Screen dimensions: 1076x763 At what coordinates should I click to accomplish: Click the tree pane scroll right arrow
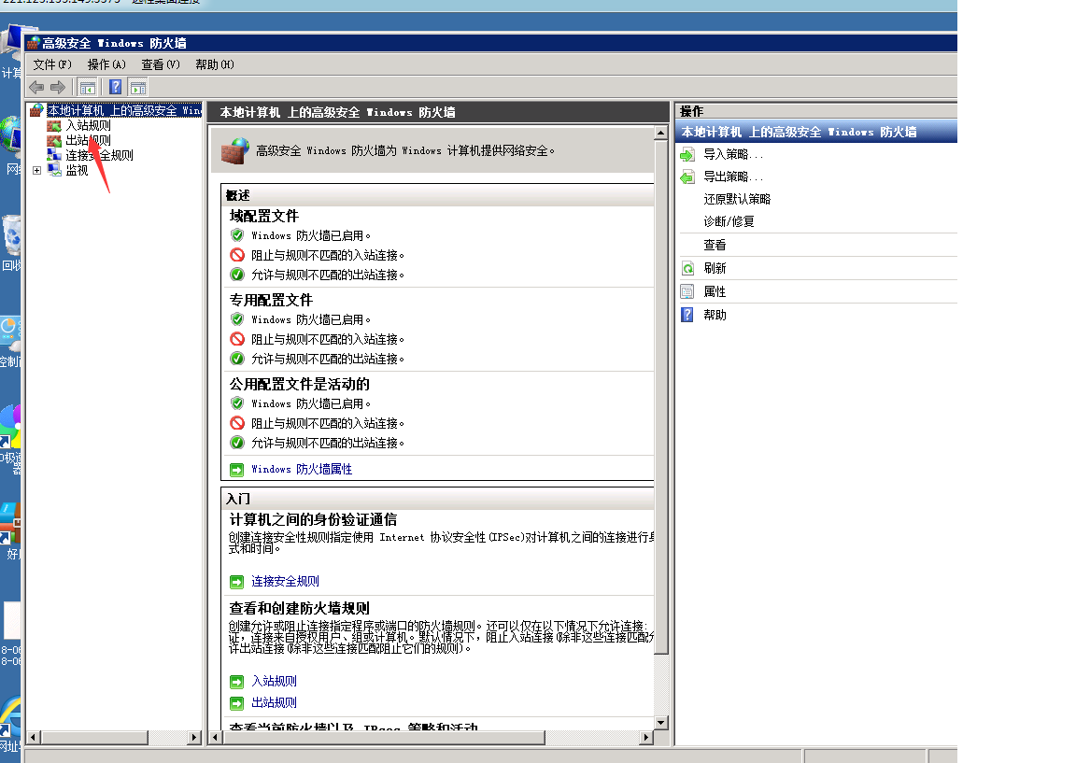pos(194,738)
